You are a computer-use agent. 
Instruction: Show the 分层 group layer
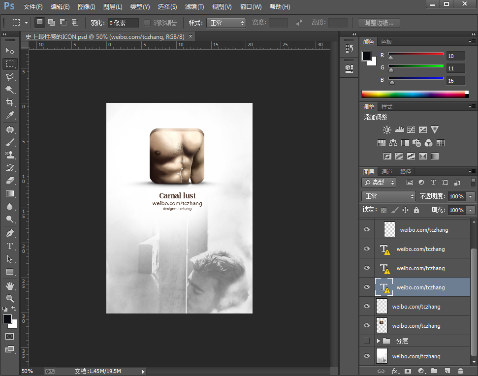pyautogui.click(x=366, y=341)
